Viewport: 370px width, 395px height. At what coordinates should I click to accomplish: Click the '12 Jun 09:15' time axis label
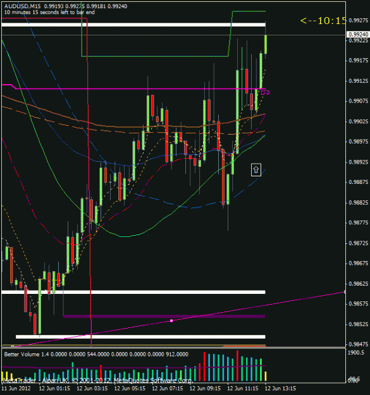(205, 388)
